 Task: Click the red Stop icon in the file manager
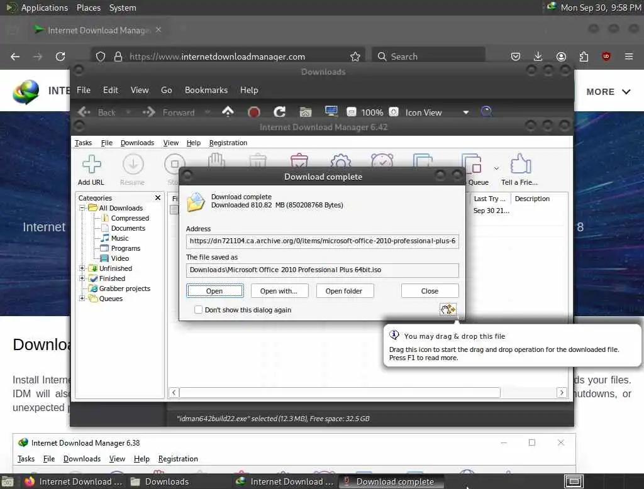pos(254,112)
